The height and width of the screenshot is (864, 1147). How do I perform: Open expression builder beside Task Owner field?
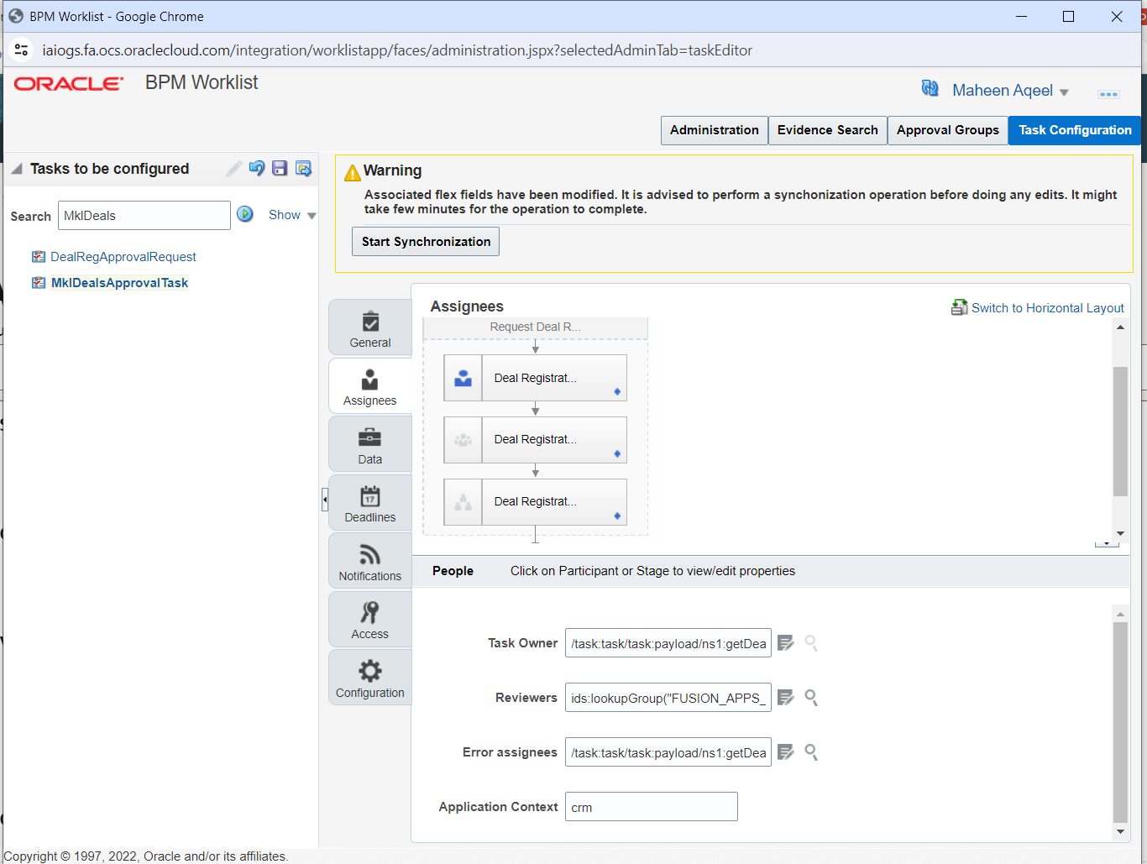(785, 642)
